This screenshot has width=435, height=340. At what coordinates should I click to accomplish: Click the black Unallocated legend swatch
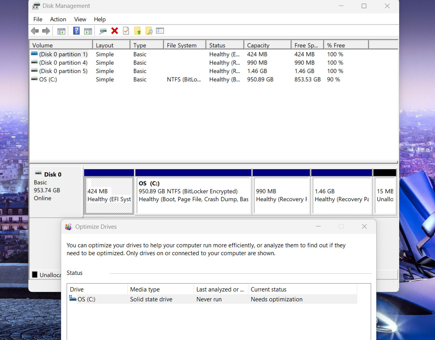(x=35, y=275)
